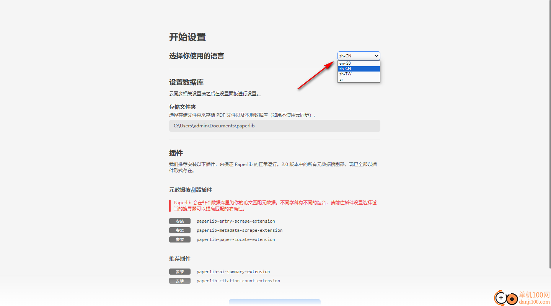551x306 pixels.
Task: Click the storage folder path field
Action: click(x=275, y=126)
